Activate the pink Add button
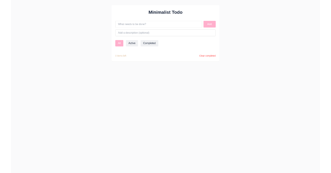331x173 pixels. (x=209, y=24)
